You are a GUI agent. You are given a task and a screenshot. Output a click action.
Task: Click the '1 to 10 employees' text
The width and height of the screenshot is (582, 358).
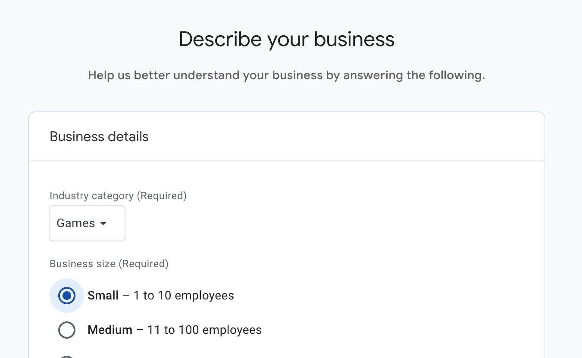[184, 296]
